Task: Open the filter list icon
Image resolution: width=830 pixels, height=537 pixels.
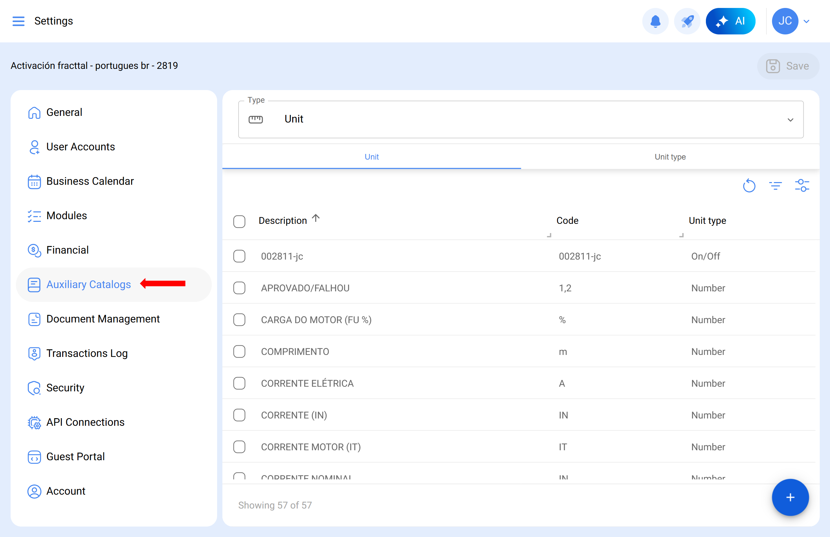Action: [x=775, y=186]
